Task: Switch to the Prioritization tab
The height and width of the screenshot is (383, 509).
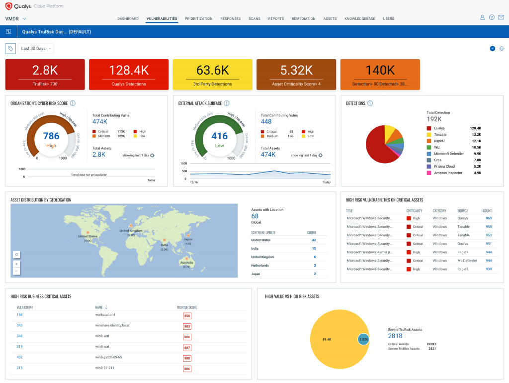Action: [x=198, y=19]
